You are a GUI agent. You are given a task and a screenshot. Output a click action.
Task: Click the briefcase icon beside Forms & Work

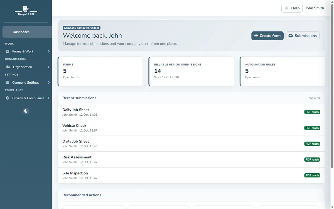click(x=8, y=51)
